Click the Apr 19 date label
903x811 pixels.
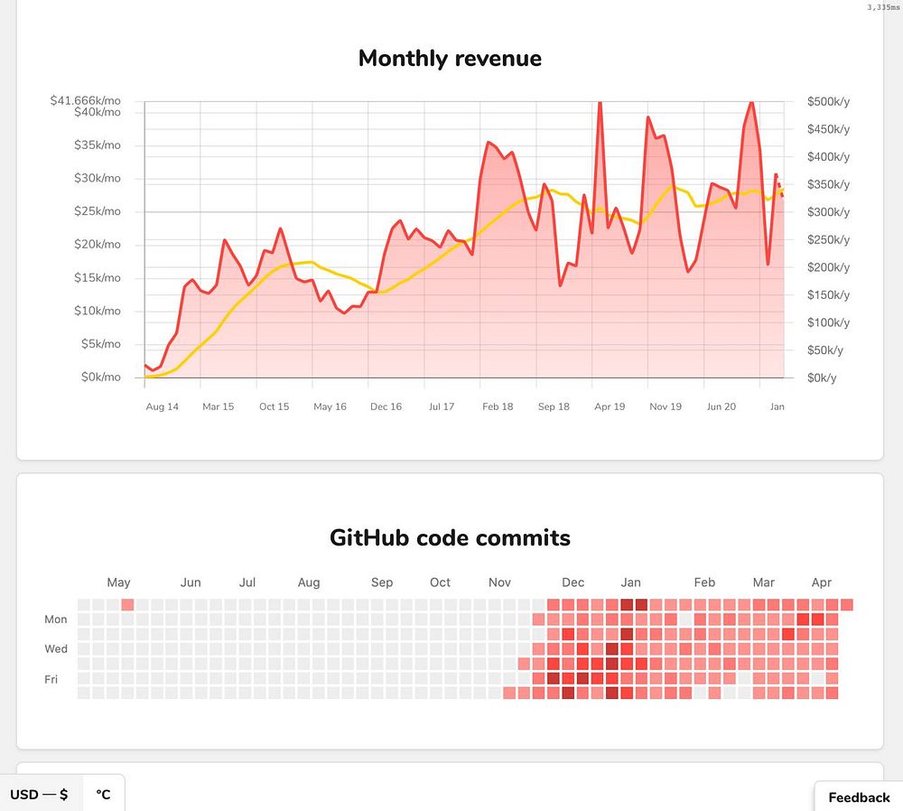(x=610, y=406)
